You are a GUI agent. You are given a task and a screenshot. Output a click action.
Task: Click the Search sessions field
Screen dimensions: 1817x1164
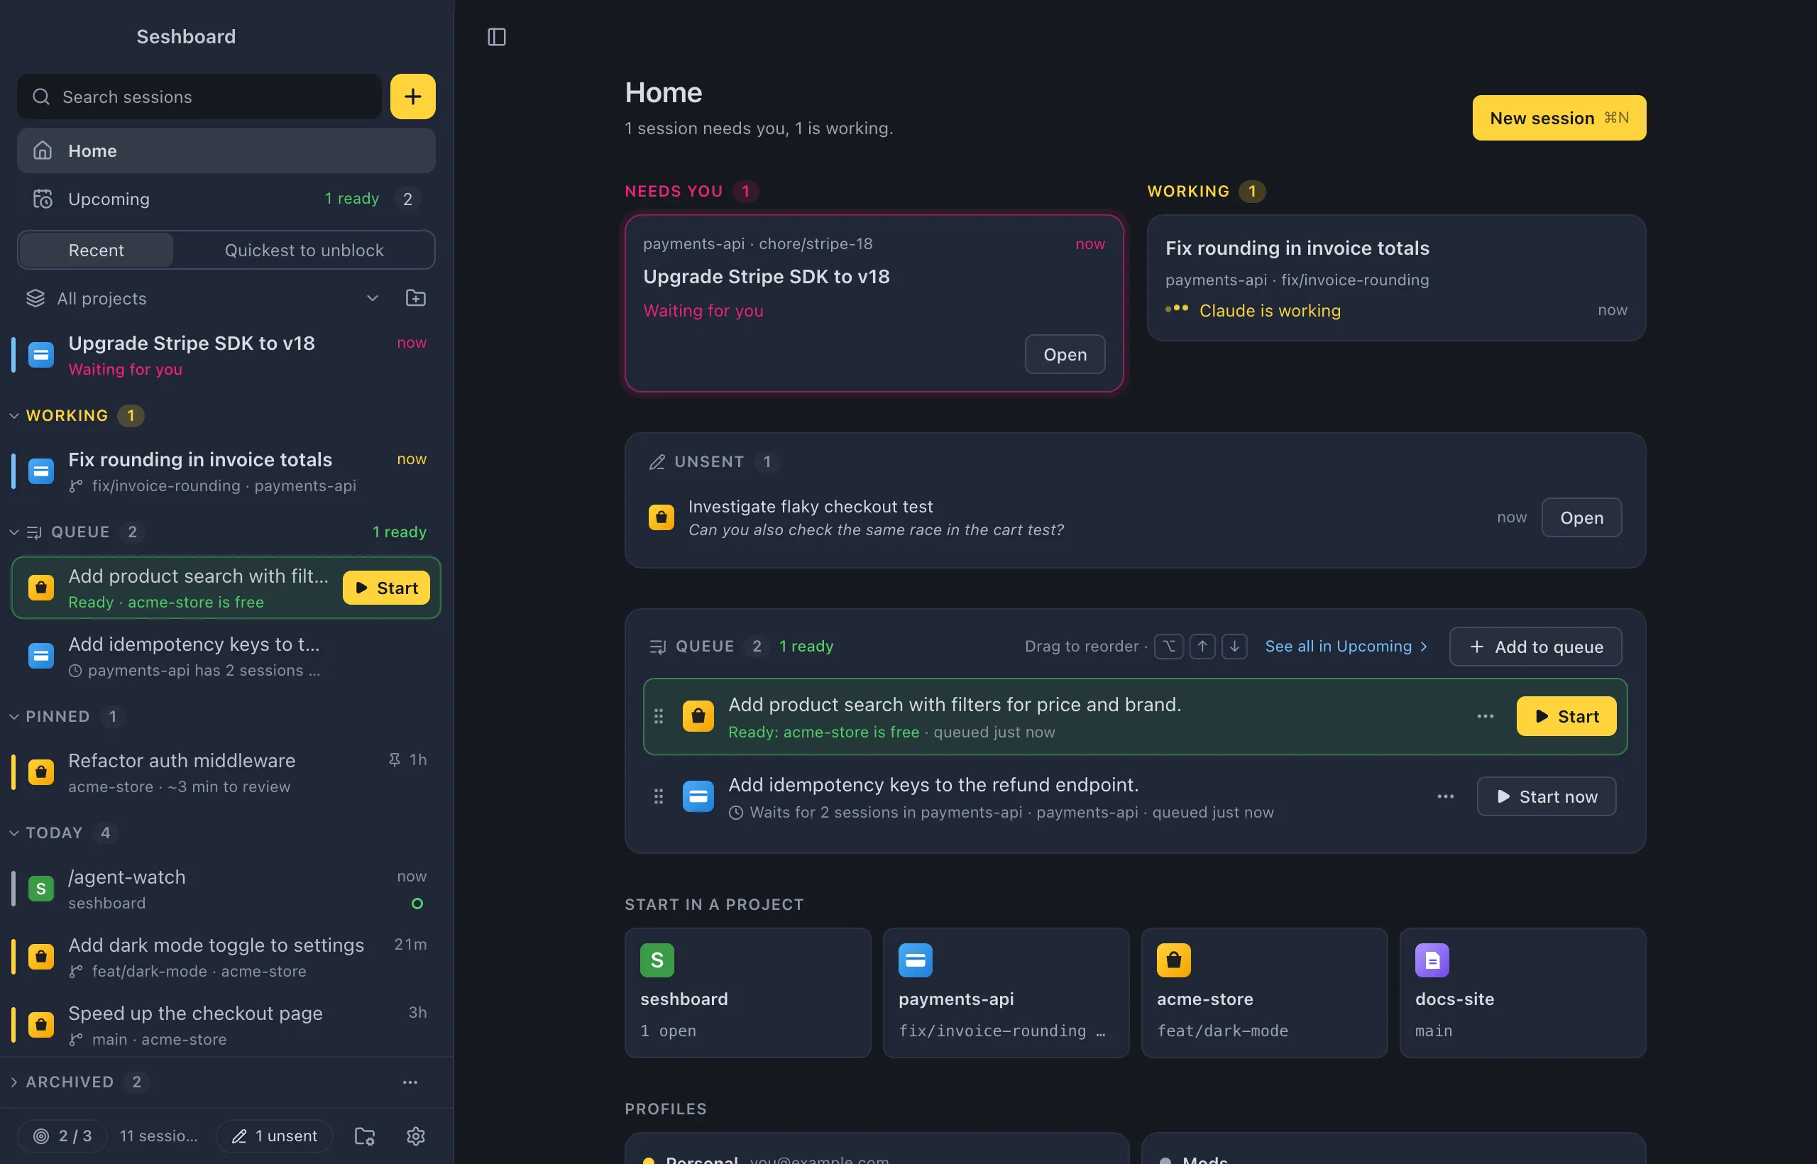tap(199, 97)
